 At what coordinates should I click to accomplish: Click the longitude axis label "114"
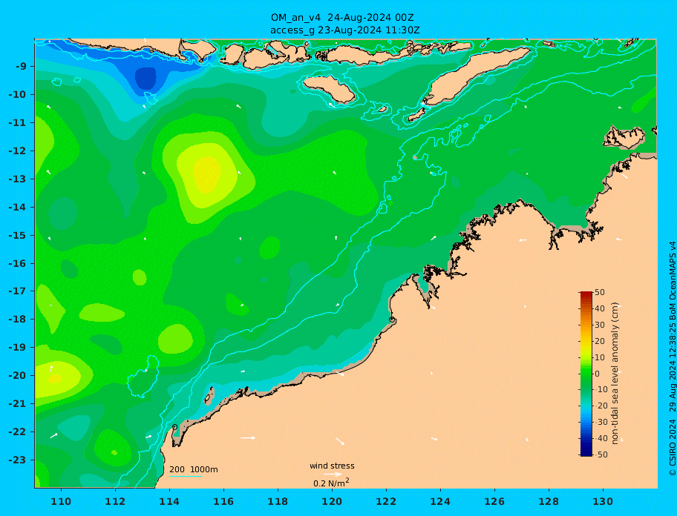[x=169, y=501]
